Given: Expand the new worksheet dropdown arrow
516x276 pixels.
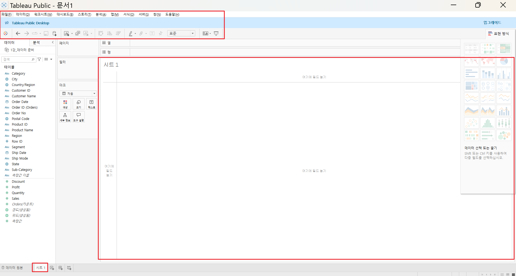Looking at the screenshot, I should 72,34.
